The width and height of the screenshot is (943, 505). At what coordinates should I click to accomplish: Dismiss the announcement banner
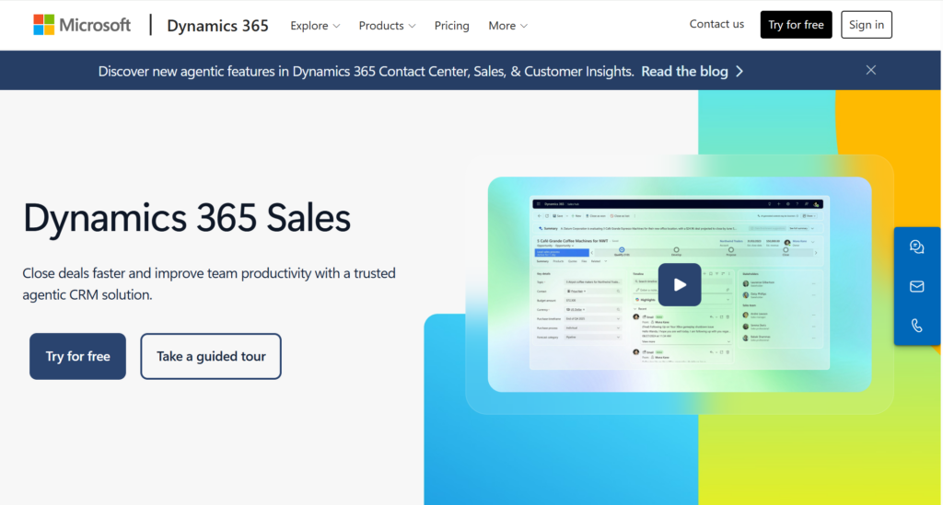click(x=871, y=70)
